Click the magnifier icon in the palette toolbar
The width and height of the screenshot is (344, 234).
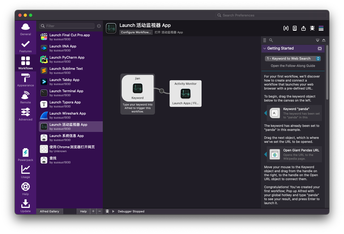pos(271,40)
